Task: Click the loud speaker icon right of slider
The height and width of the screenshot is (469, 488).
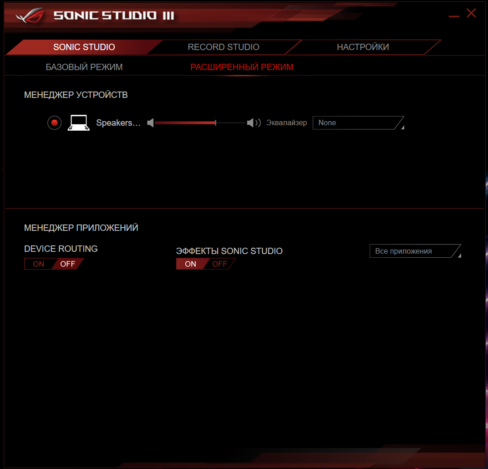Action: click(x=253, y=123)
